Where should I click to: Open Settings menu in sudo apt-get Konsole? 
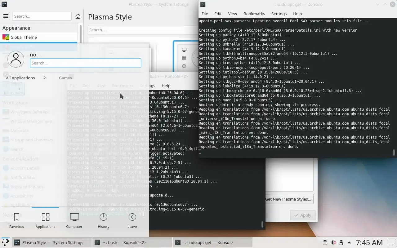pos(279,14)
